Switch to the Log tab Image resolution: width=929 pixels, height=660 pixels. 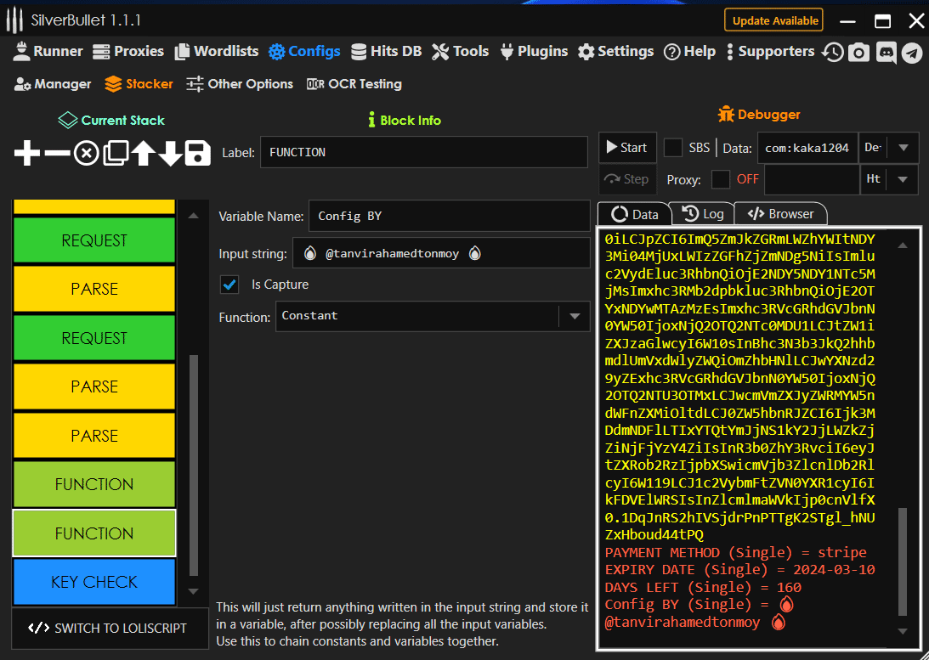(x=703, y=214)
